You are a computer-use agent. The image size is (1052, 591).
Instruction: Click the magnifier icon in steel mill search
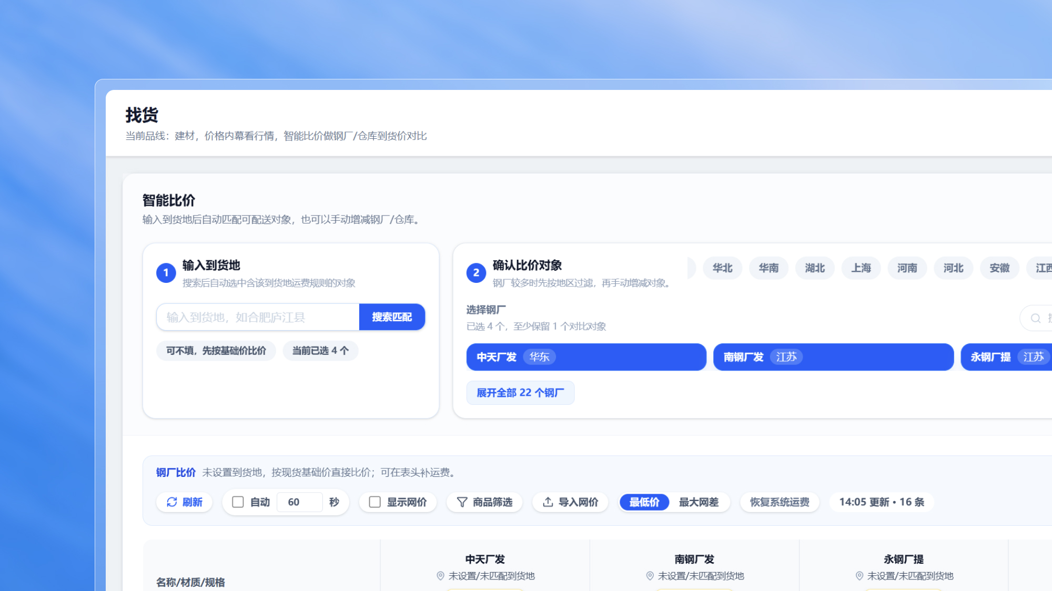pos(1036,318)
